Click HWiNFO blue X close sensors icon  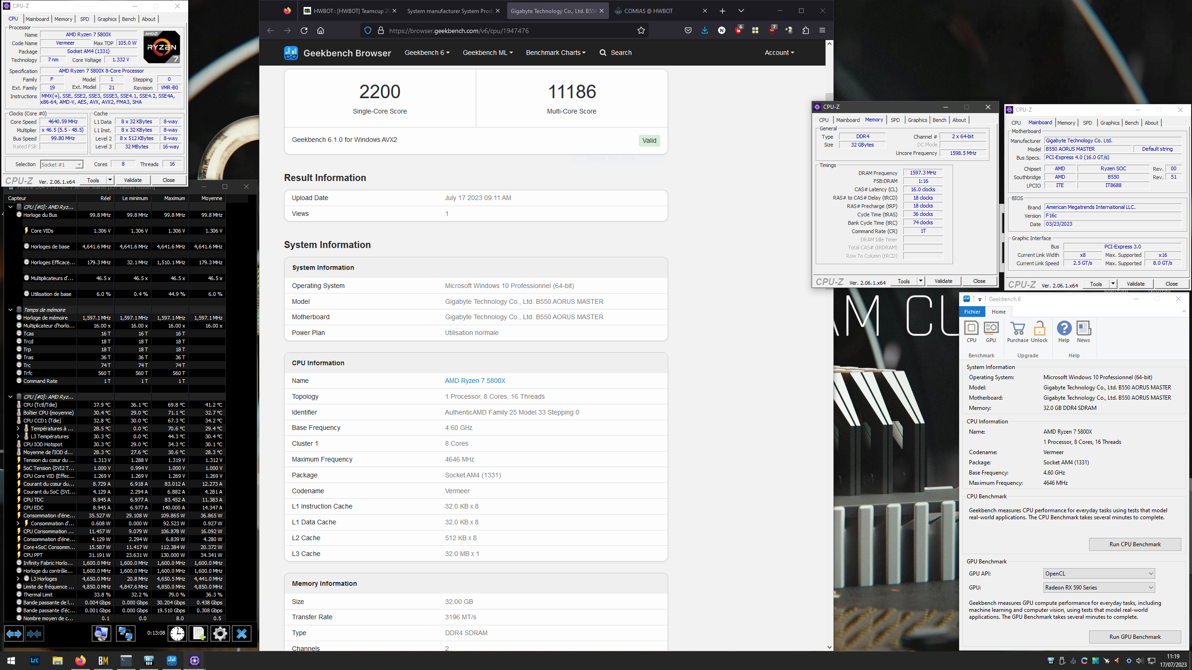242,633
